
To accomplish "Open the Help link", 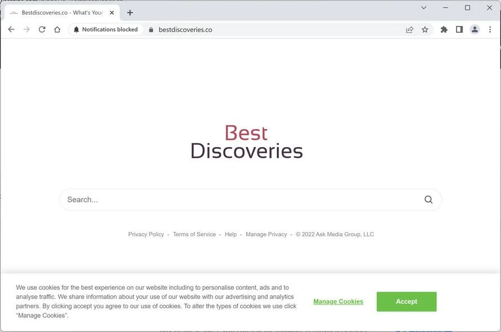I will pos(230,234).
